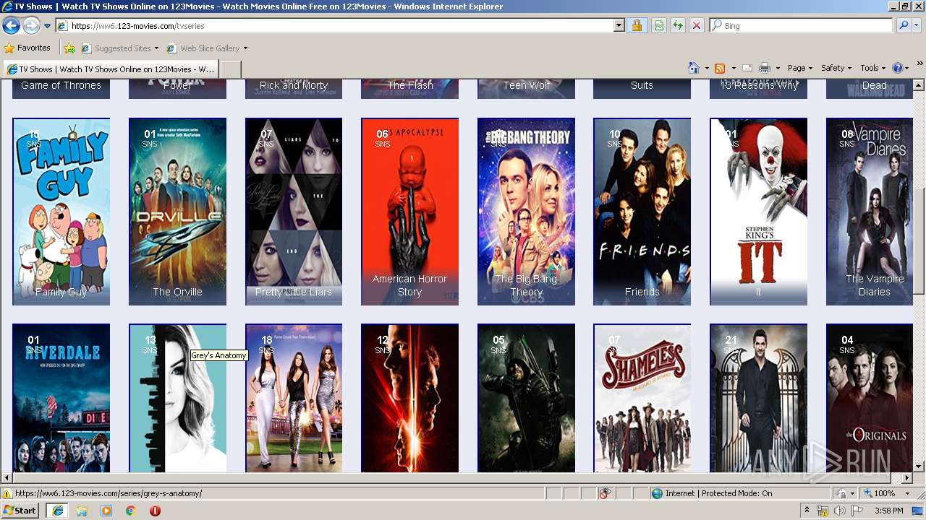The width and height of the screenshot is (926, 520).
Task: Click the Windows Start button
Action: (x=20, y=510)
